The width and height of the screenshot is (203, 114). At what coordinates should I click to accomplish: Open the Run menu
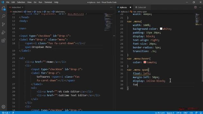pos(40,2)
